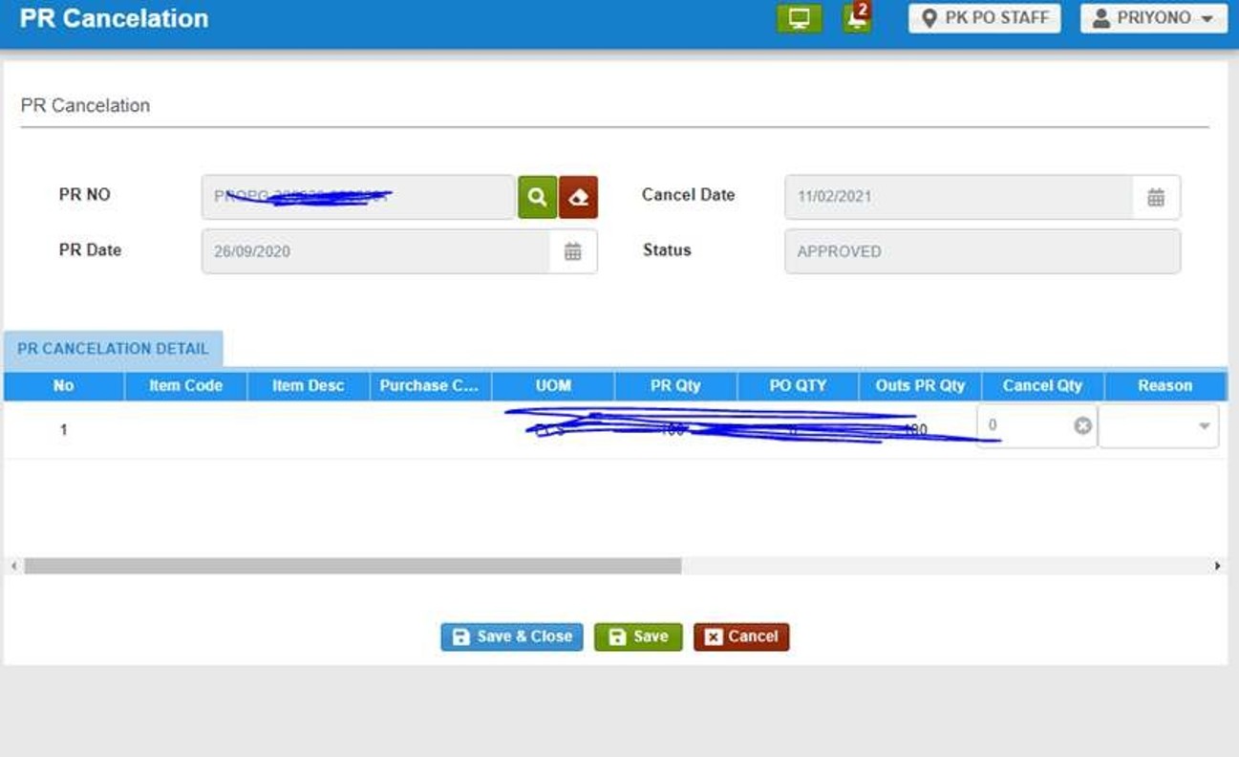Click the Item Desc column header
The width and height of the screenshot is (1239, 757).
tap(308, 385)
